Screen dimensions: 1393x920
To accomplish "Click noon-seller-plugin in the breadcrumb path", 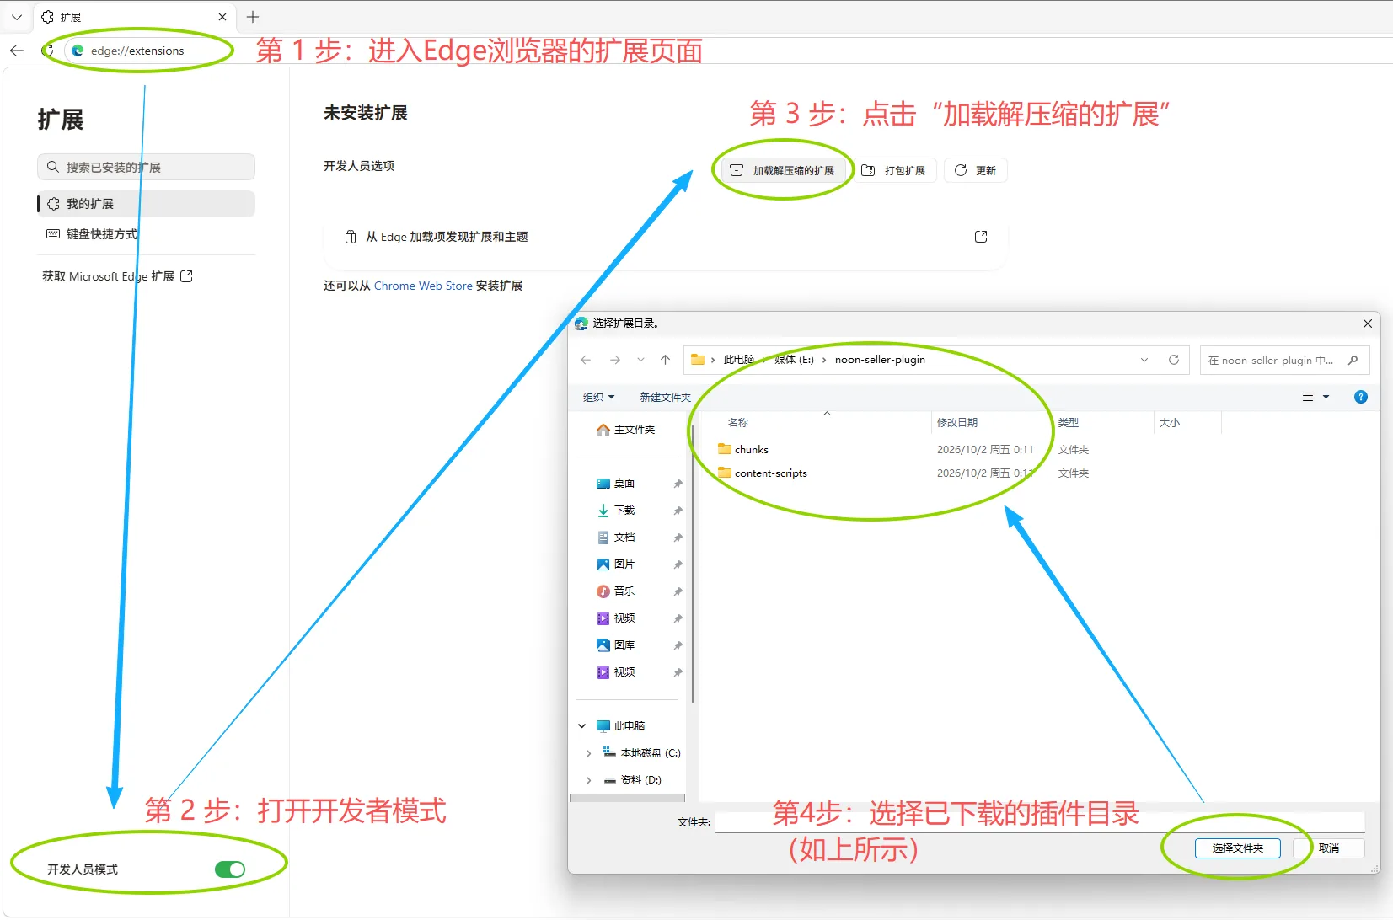I will point(880,360).
